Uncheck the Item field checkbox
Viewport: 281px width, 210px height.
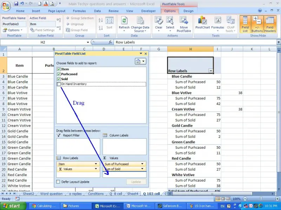click(59, 69)
